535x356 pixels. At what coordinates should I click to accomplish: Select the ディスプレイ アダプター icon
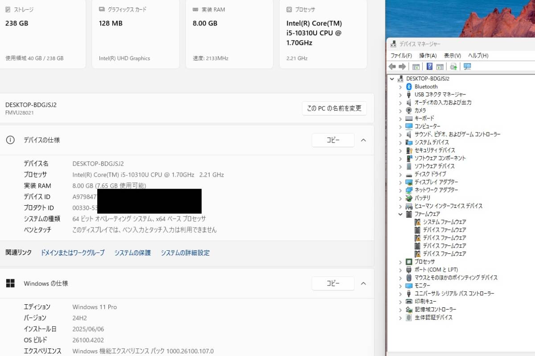tap(409, 182)
